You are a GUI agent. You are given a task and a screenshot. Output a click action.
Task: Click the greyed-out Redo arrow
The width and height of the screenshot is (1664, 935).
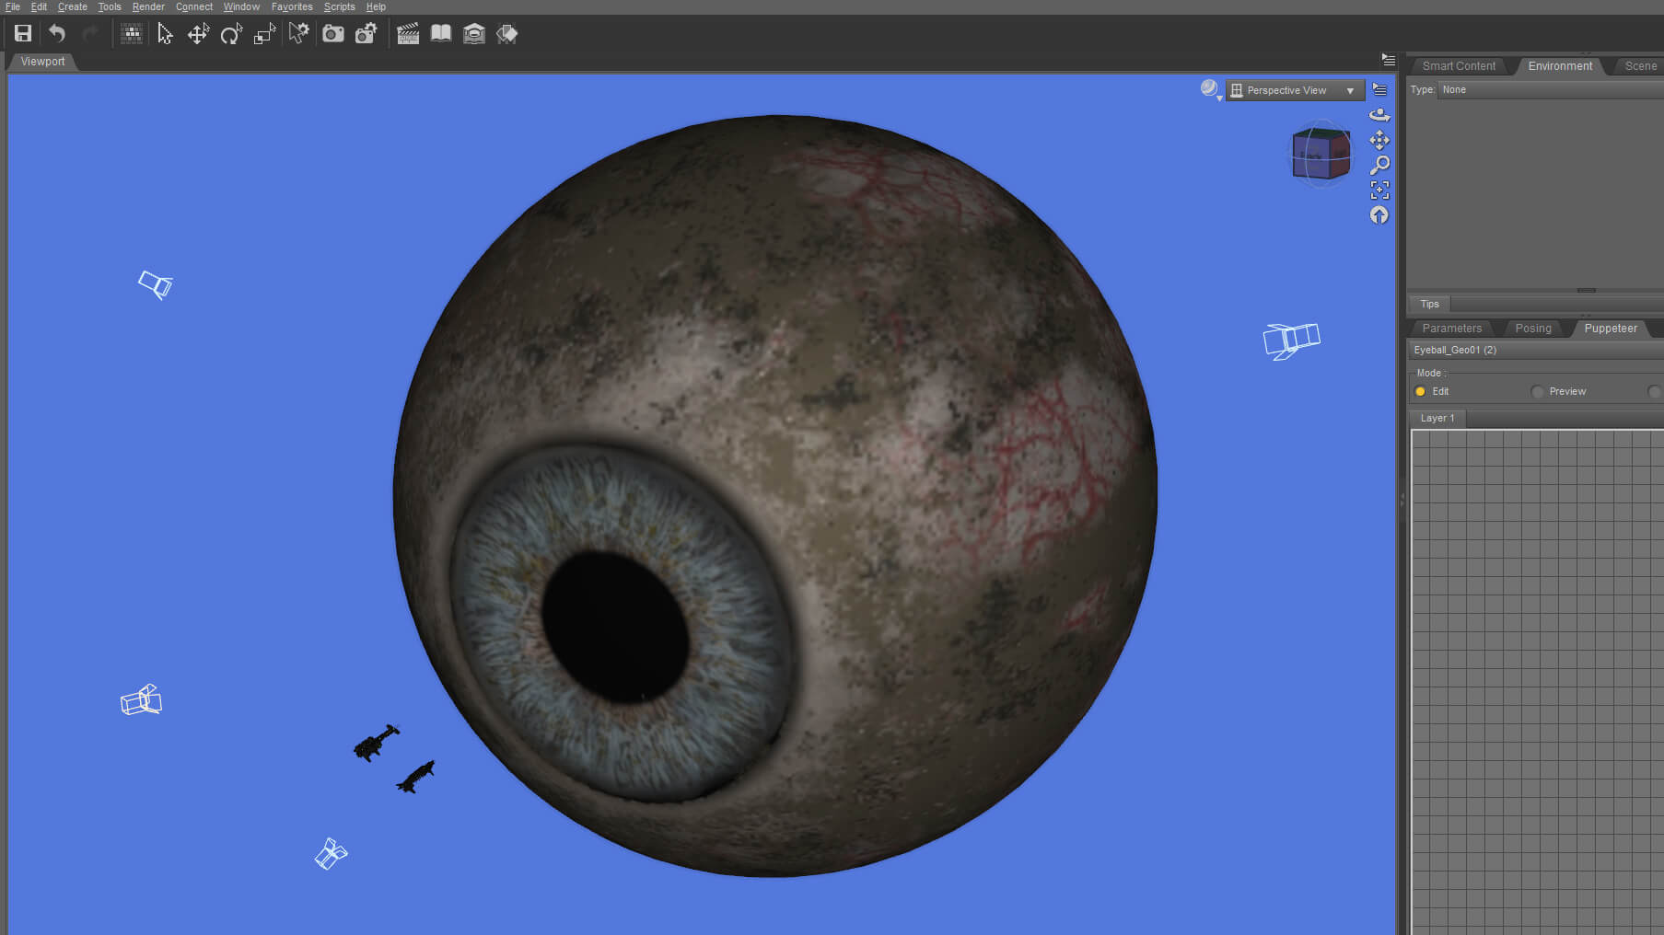tap(90, 34)
